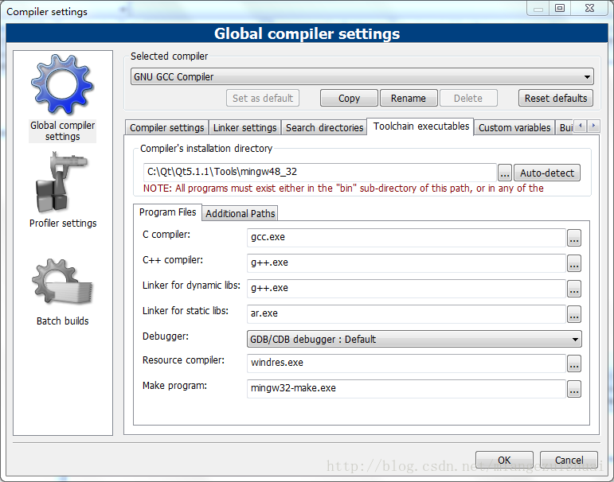
Task: Close the Compiler settings window
Action: click(x=590, y=8)
